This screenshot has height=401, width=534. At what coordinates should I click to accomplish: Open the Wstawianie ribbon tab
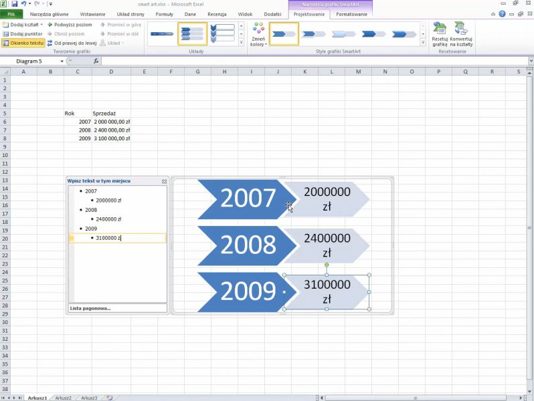pyautogui.click(x=92, y=13)
